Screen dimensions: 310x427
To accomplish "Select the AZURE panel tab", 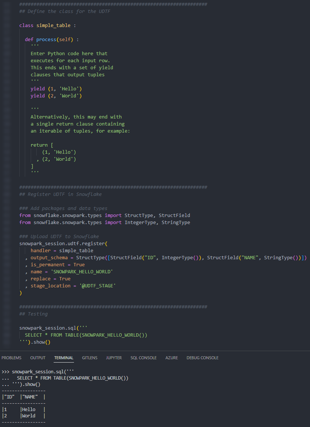I will [x=172, y=358].
